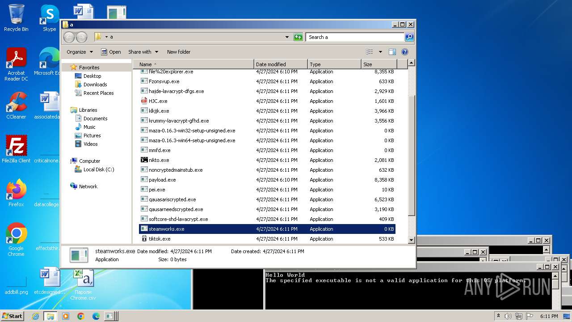
Task: Open the Music library
Action: [x=89, y=127]
